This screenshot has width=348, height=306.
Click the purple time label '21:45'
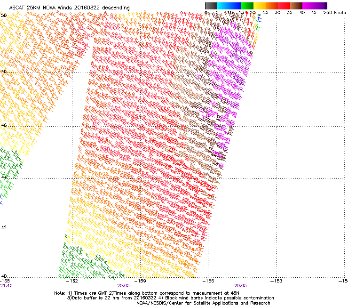6,286
